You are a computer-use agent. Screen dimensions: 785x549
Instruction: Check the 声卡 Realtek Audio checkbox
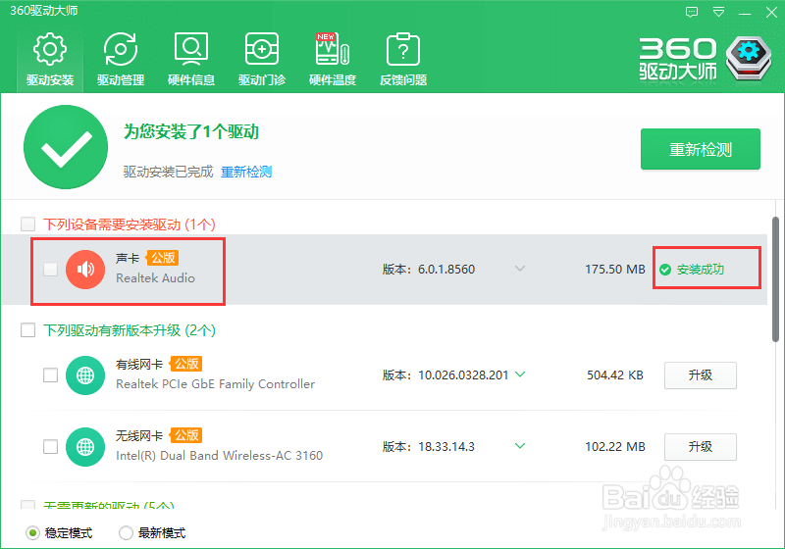(x=51, y=269)
